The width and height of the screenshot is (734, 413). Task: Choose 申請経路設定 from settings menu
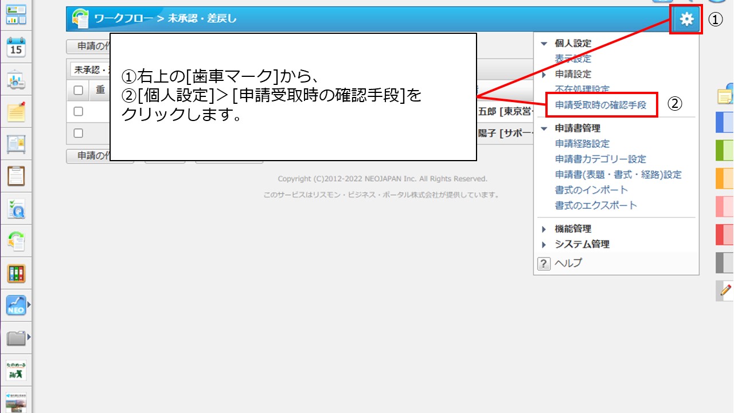pos(582,144)
